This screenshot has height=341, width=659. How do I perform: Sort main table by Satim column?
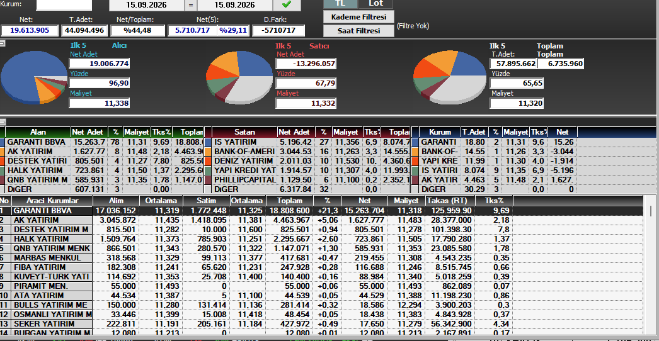(x=207, y=201)
